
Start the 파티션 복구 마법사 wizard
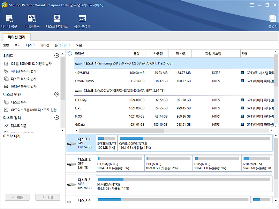[x=20, y=86]
